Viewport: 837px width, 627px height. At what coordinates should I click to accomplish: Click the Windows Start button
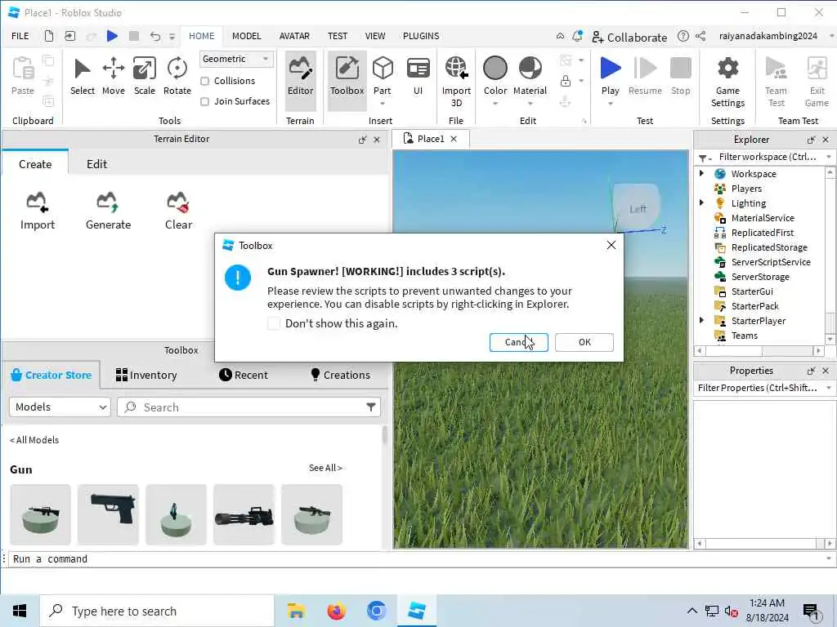[x=20, y=611]
